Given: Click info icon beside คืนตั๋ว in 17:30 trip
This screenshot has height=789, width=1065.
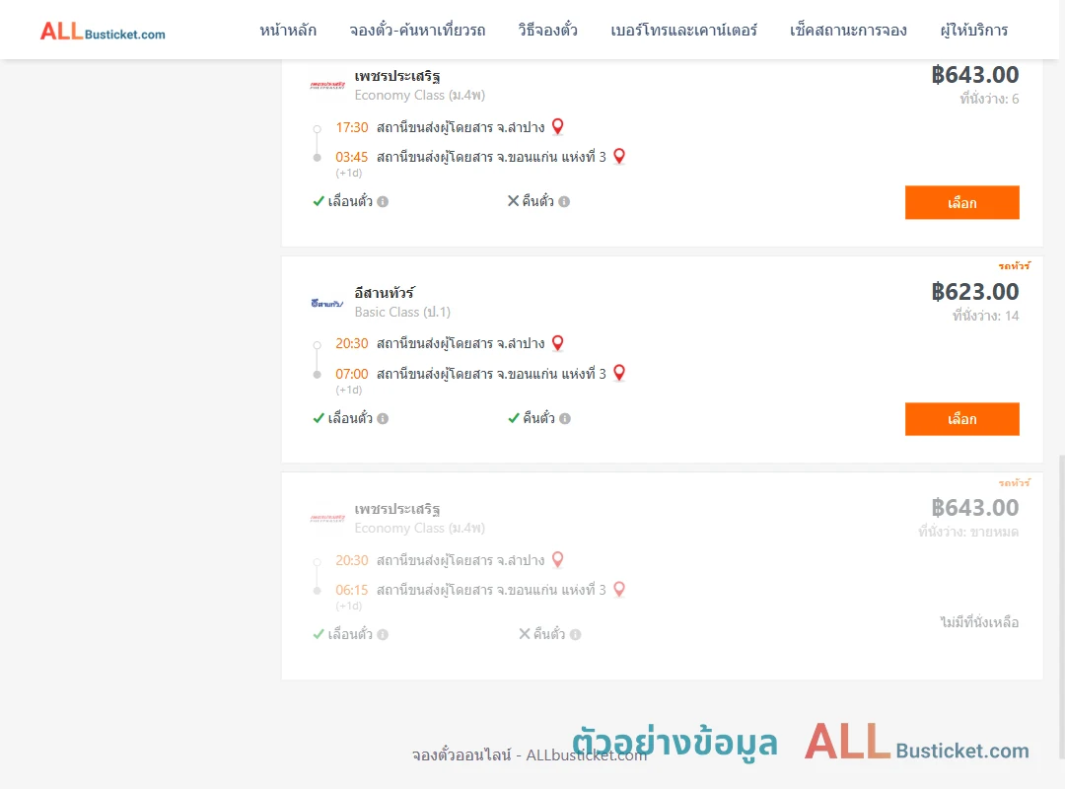Looking at the screenshot, I should [564, 202].
